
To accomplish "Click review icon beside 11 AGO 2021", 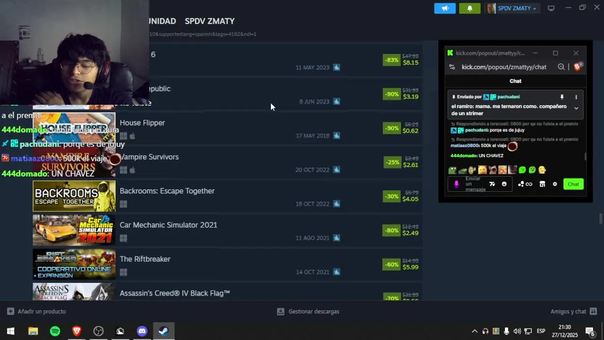I will tap(336, 238).
